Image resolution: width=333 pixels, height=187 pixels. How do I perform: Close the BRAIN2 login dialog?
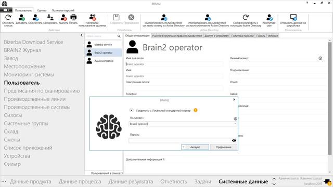[234, 99]
